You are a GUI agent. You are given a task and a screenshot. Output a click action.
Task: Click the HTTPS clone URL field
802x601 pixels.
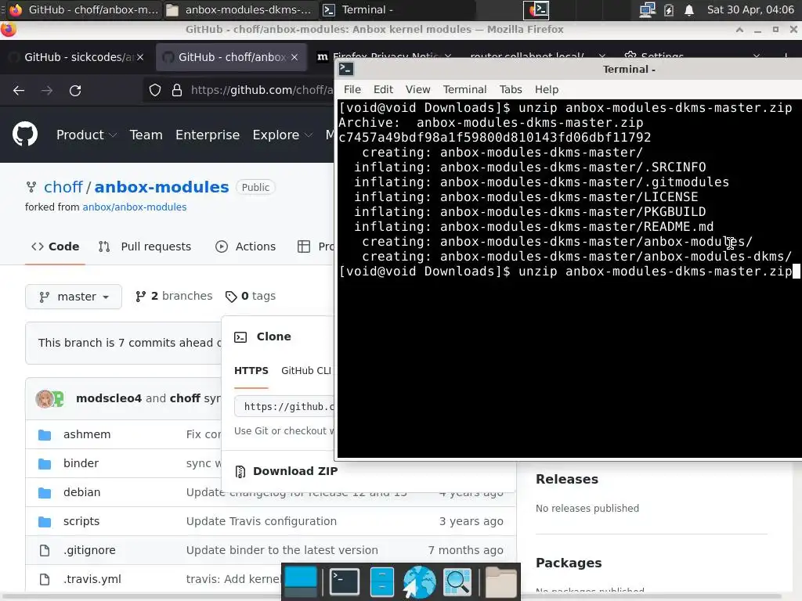pyautogui.click(x=284, y=407)
